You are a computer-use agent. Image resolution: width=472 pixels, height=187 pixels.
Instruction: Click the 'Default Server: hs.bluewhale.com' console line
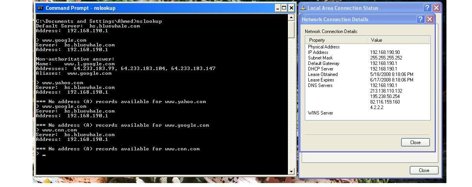click(x=88, y=26)
